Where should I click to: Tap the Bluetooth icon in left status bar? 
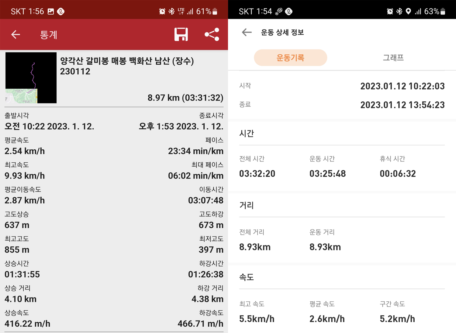click(171, 12)
